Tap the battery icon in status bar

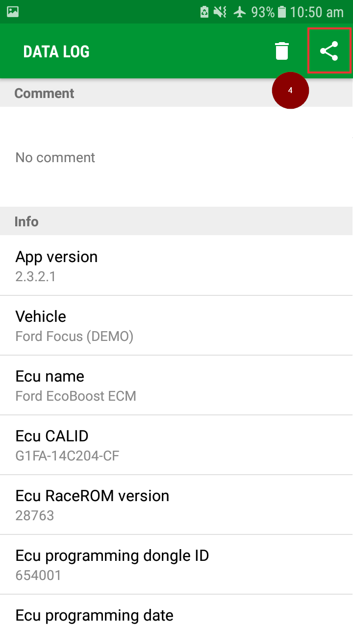pos(282,12)
